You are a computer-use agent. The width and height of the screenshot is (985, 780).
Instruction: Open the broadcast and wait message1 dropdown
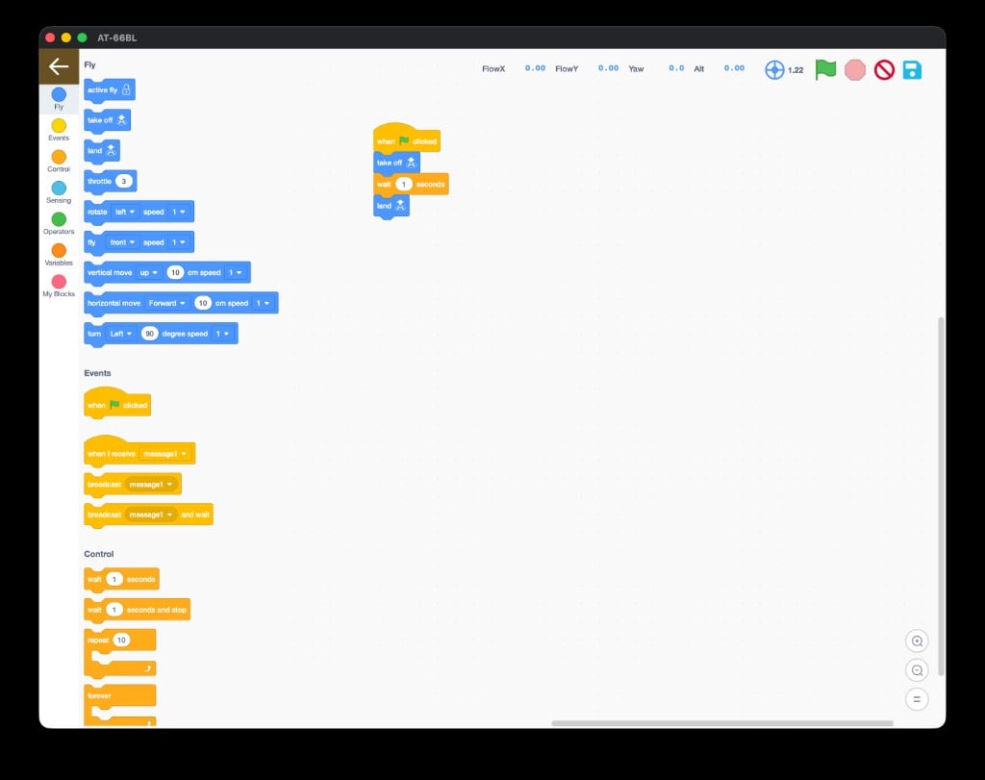coord(151,515)
